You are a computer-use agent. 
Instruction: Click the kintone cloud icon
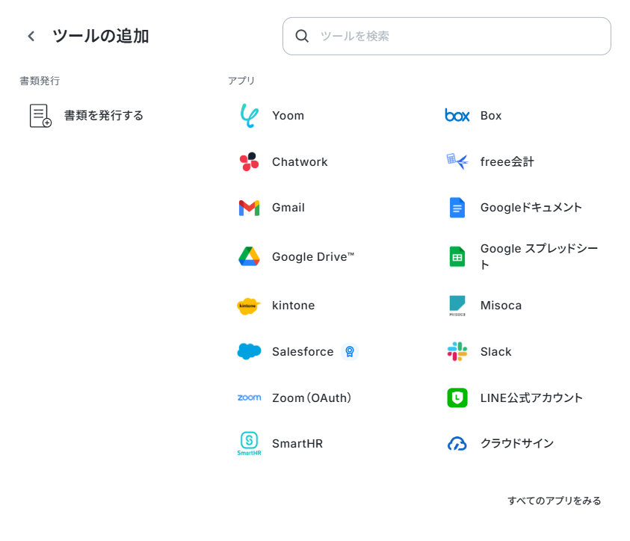point(249,306)
